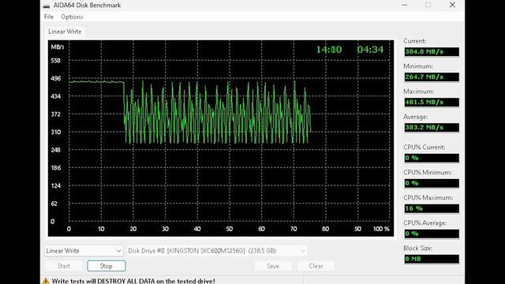Select the Linear Write tab

[x=65, y=32]
